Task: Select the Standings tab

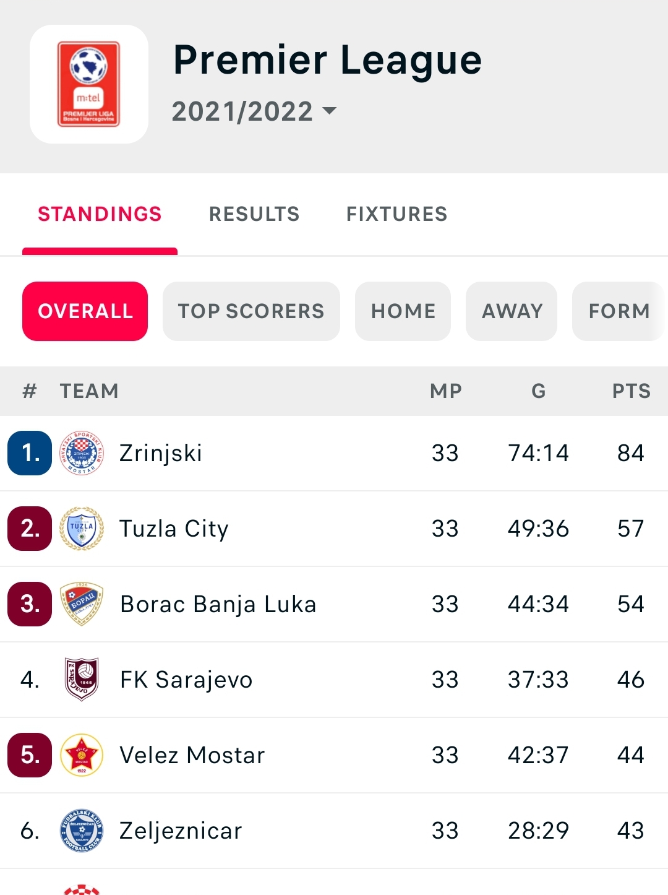Action: (x=100, y=214)
